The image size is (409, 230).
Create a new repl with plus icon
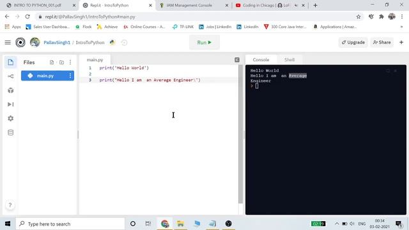(x=401, y=42)
